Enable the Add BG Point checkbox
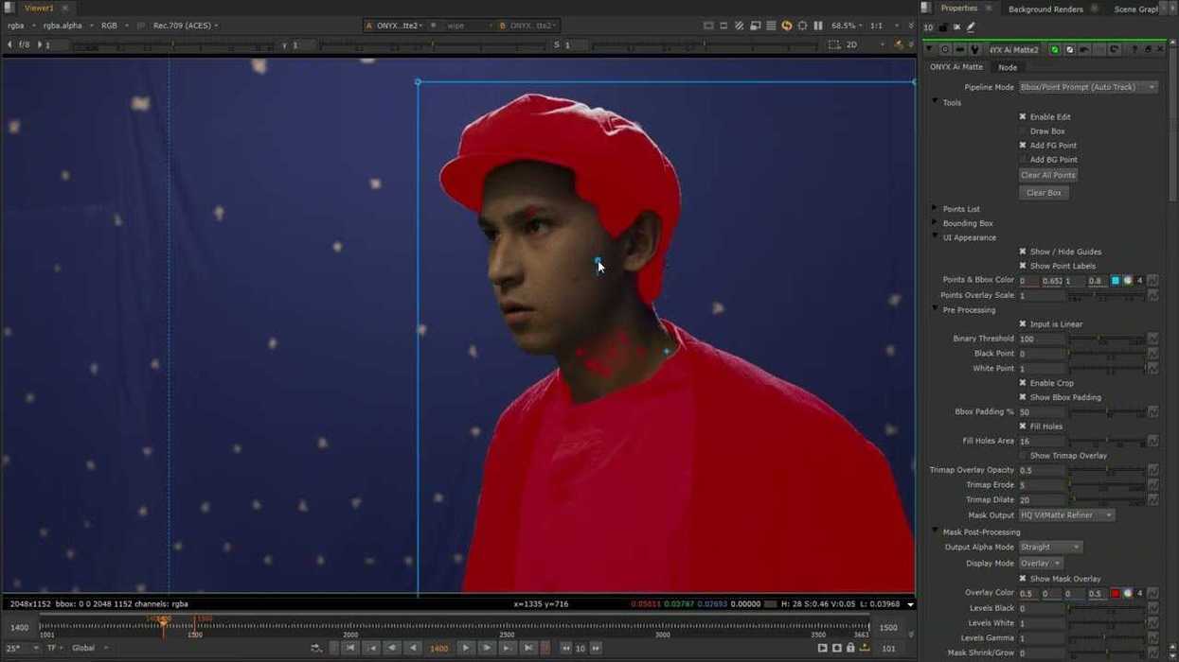The height and width of the screenshot is (662, 1179). click(x=1023, y=160)
